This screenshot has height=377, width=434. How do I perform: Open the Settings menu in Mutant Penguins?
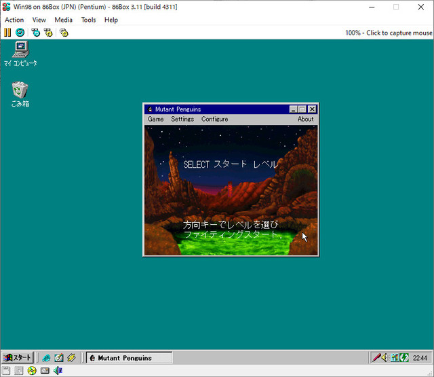click(x=182, y=119)
